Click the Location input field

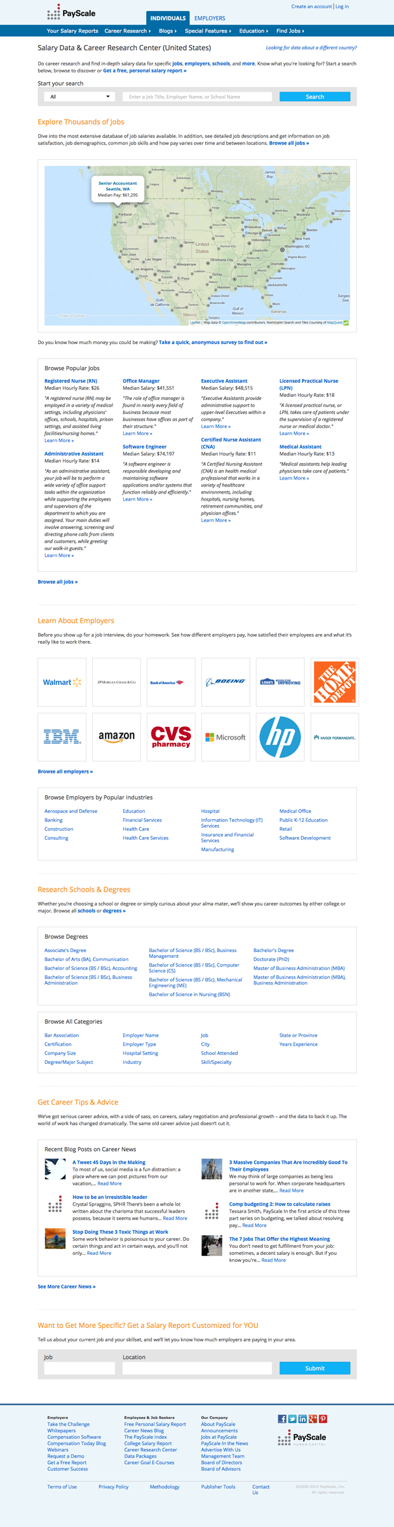pyautogui.click(x=197, y=1368)
